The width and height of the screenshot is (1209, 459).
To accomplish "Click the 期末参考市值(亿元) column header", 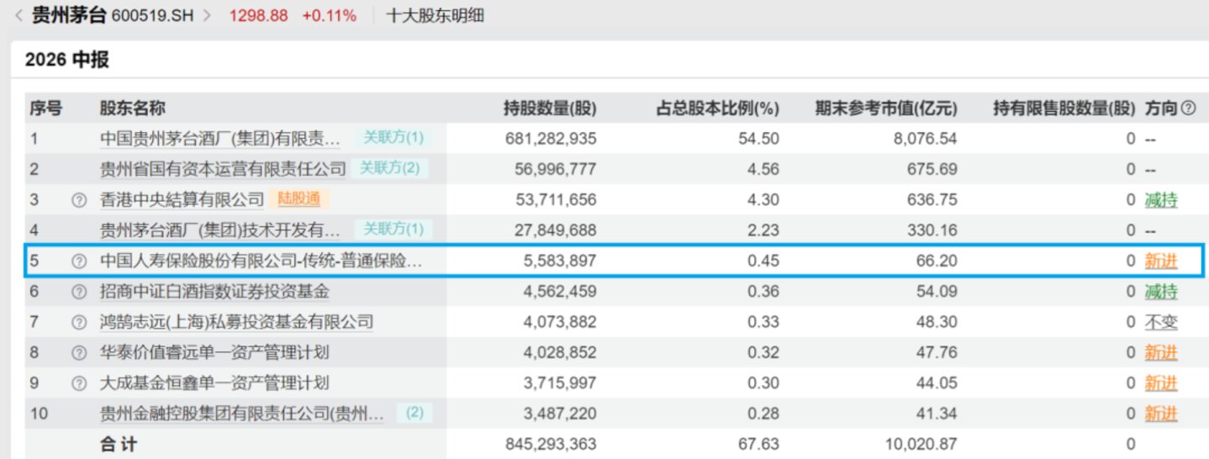I will pyautogui.click(x=887, y=108).
